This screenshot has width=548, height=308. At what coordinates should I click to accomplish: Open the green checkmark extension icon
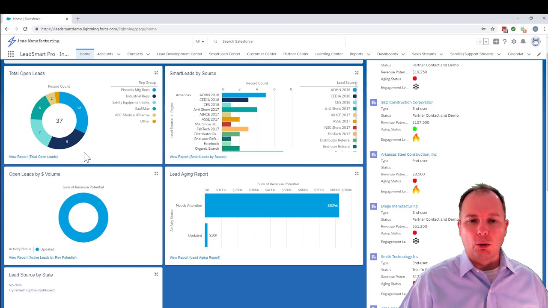[x=513, y=29]
